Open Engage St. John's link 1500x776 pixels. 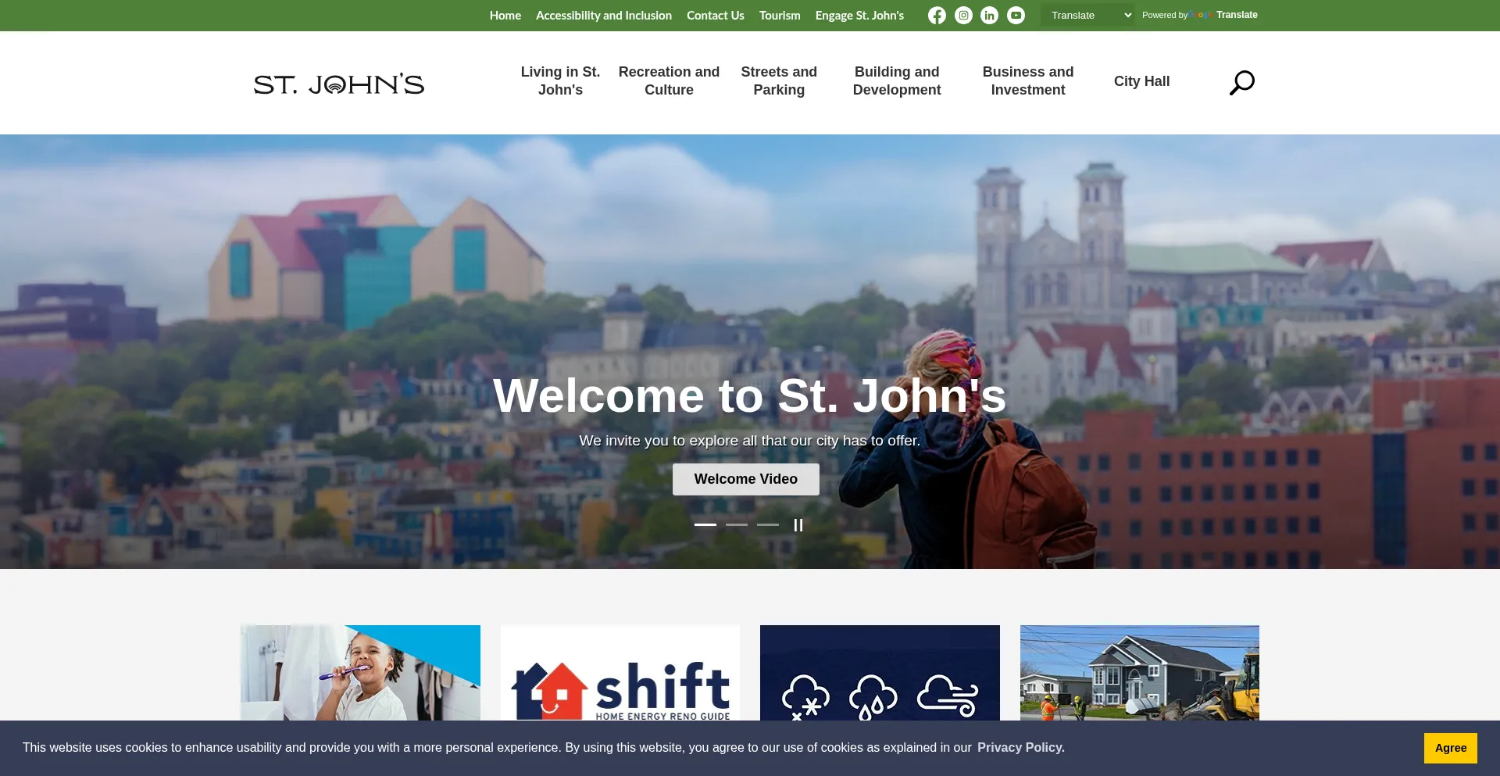click(859, 16)
